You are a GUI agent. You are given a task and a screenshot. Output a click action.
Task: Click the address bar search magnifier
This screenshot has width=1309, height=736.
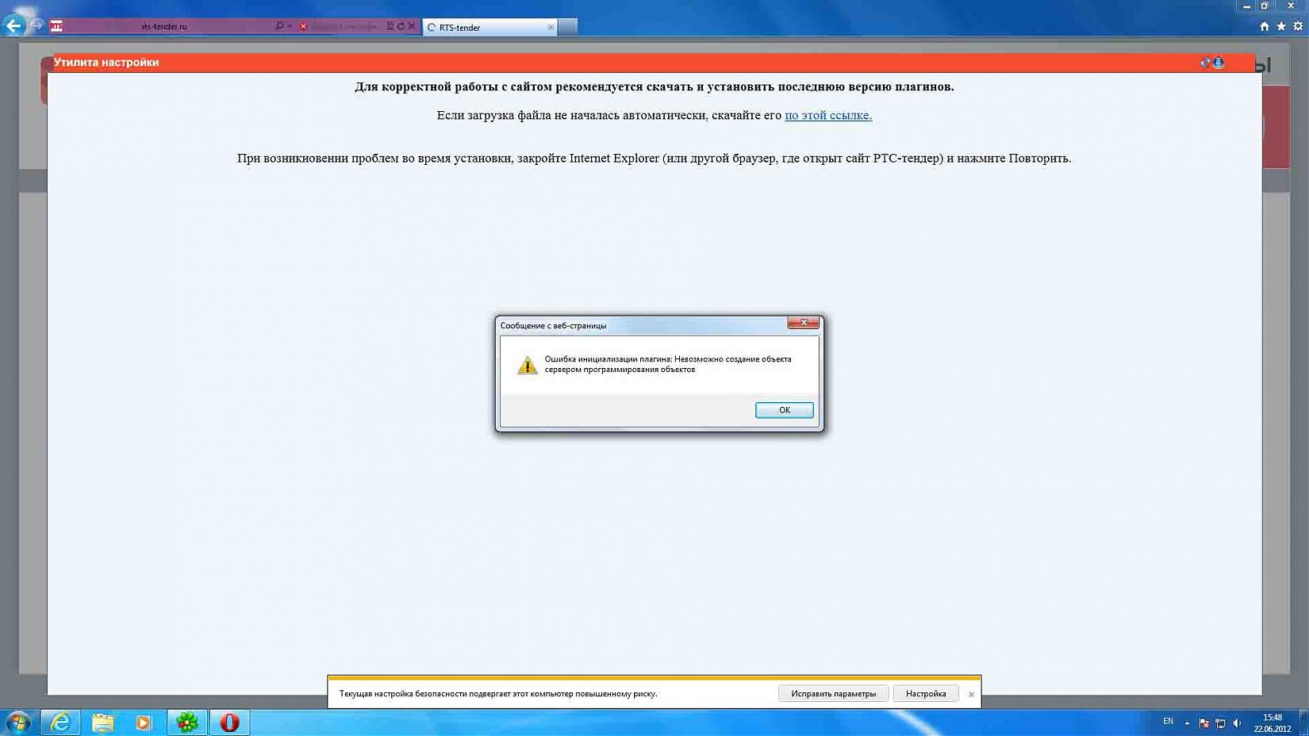click(279, 26)
